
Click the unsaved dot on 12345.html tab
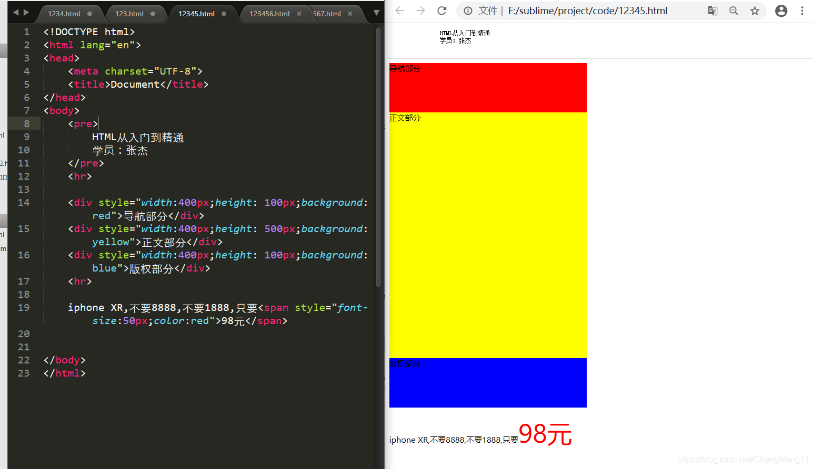(x=224, y=14)
